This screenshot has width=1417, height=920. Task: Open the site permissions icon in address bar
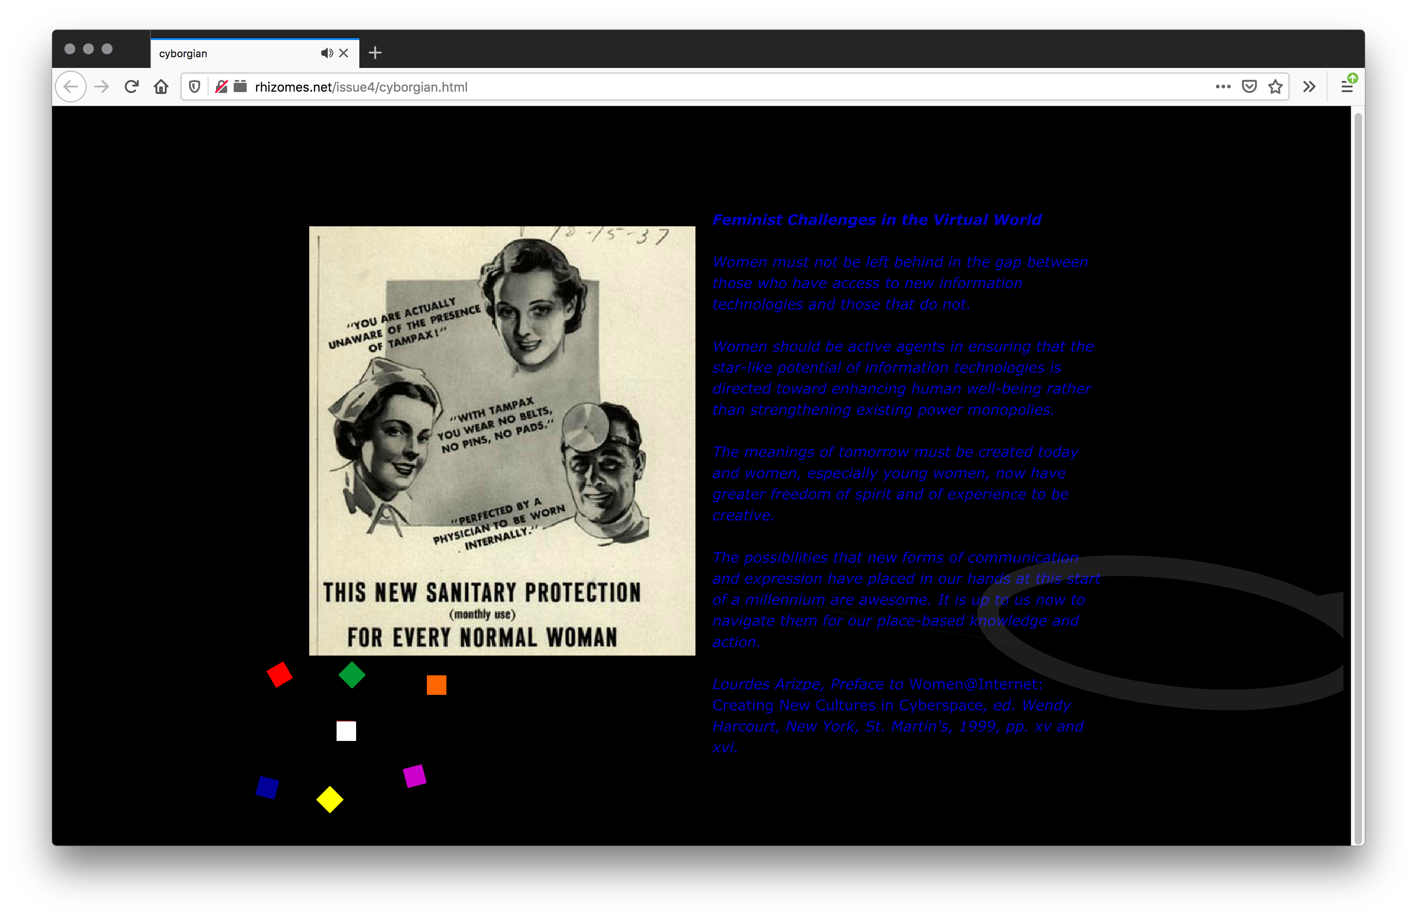pyautogui.click(x=240, y=87)
